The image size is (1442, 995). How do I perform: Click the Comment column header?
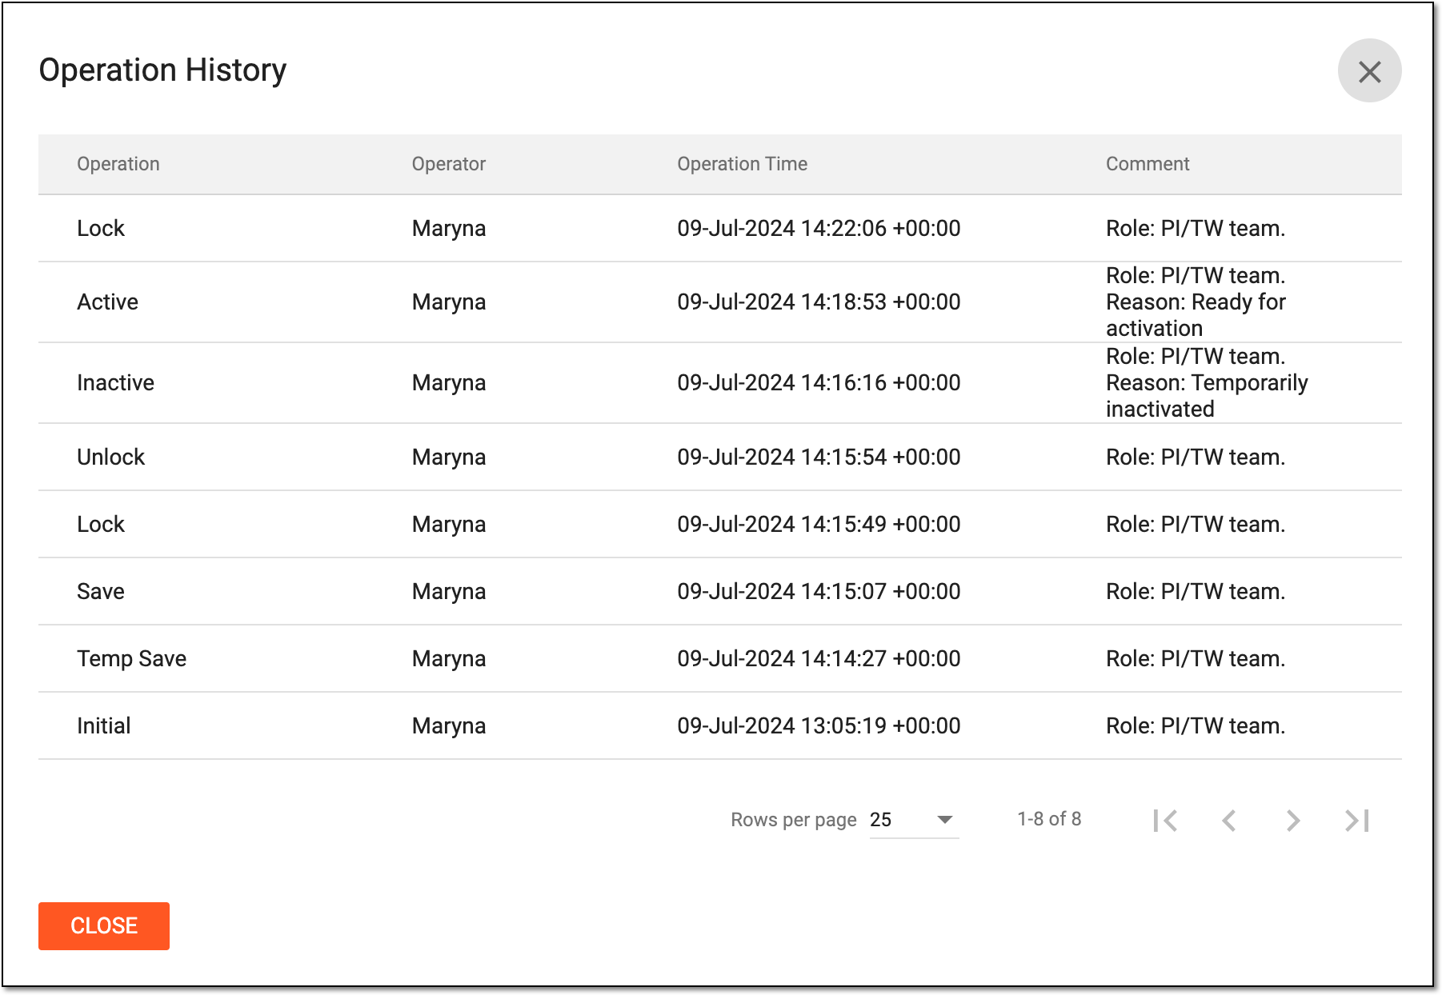coord(1148,164)
